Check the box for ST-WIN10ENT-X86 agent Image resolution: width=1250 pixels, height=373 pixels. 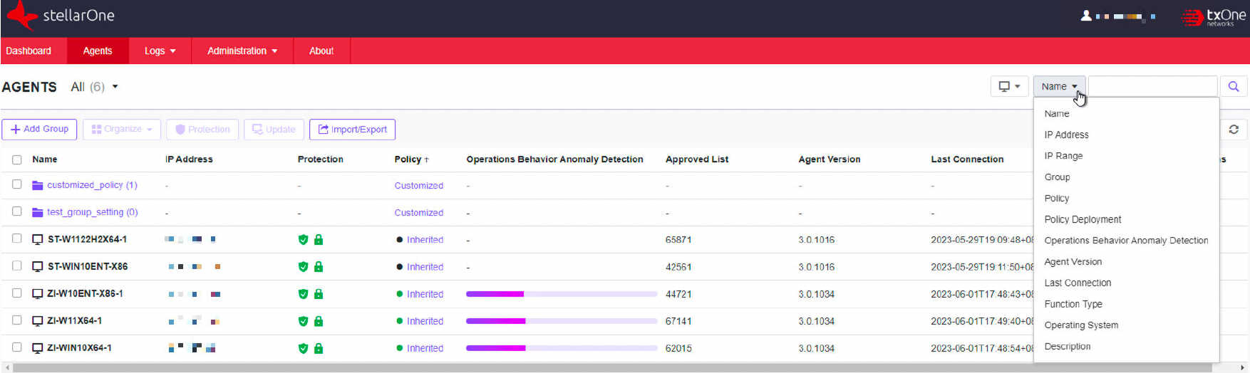(17, 266)
